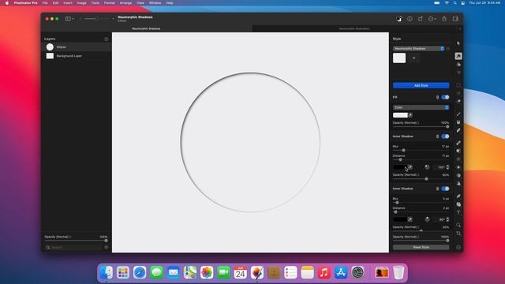This screenshot has width=505, height=284.
Task: Click the plus button to add style preset
Action: [x=413, y=58]
